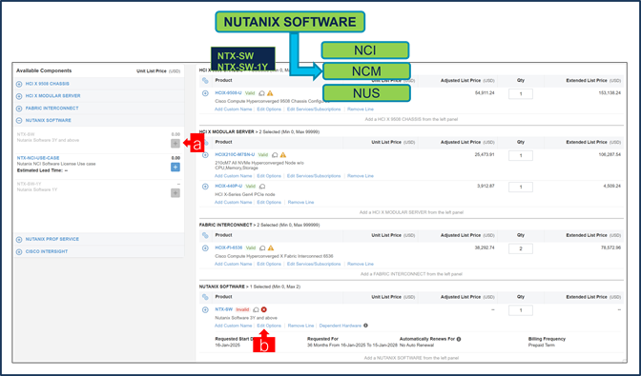The height and width of the screenshot is (376, 641).
Task: Open the NTX-NCI-USE-CASE component link
Action: 38,158
